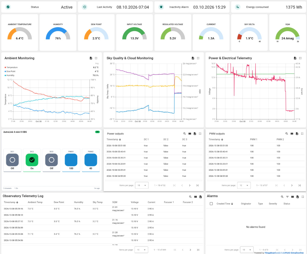Toggle Humidity series in Ambient legend
The height and width of the screenshot is (254, 307).
pos(9,75)
